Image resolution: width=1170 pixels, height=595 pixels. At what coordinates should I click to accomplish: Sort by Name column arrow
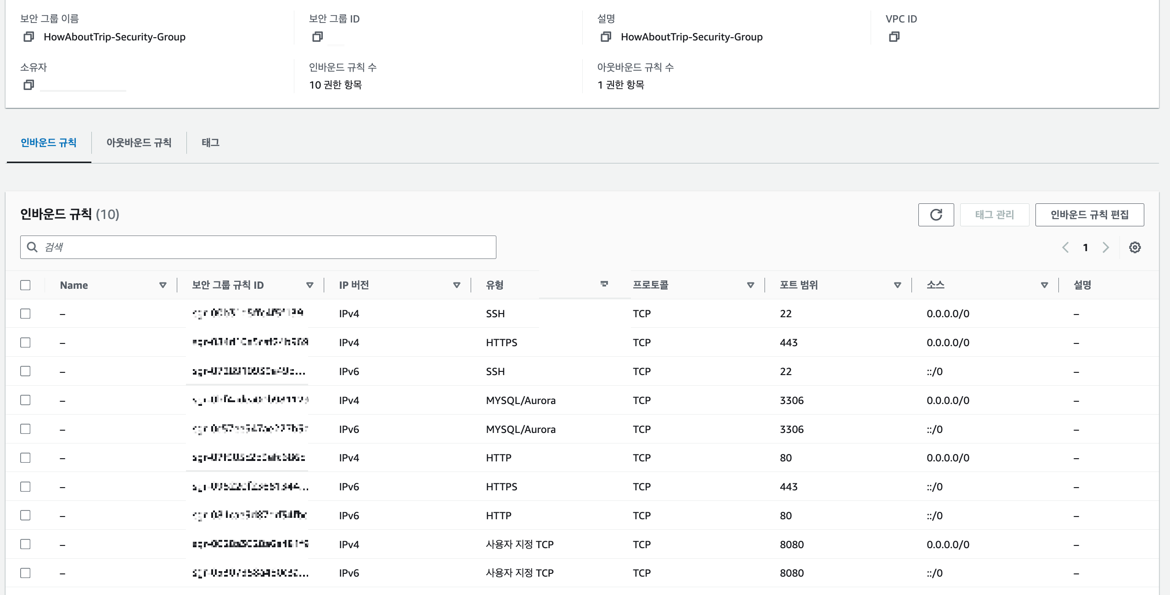coord(163,285)
